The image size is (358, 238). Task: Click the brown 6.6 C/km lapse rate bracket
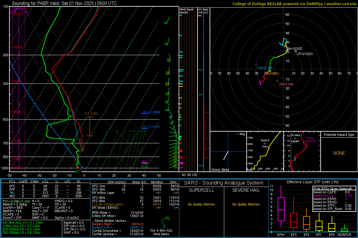[x=90, y=126]
